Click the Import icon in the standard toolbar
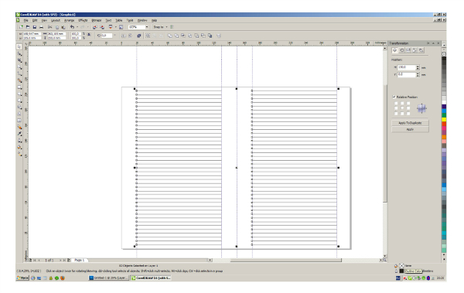Viewport: 464px width, 293px height. (x=94, y=27)
